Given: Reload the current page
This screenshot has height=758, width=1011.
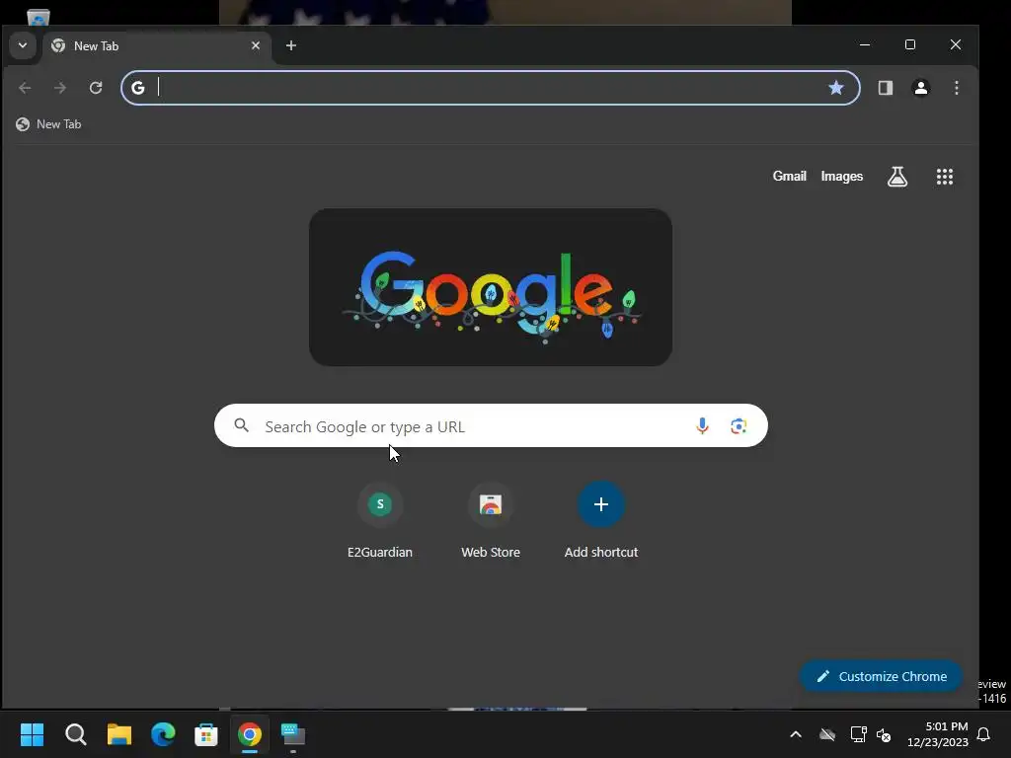Looking at the screenshot, I should [96, 88].
